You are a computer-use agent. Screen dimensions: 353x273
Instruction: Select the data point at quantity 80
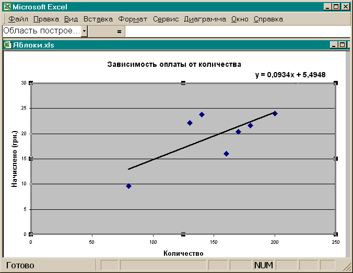(128, 186)
